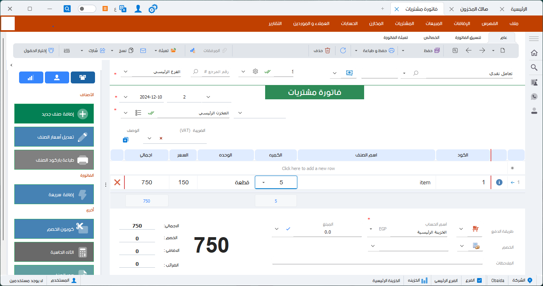Click the WhatsApp icon in right sidebar

point(534,97)
